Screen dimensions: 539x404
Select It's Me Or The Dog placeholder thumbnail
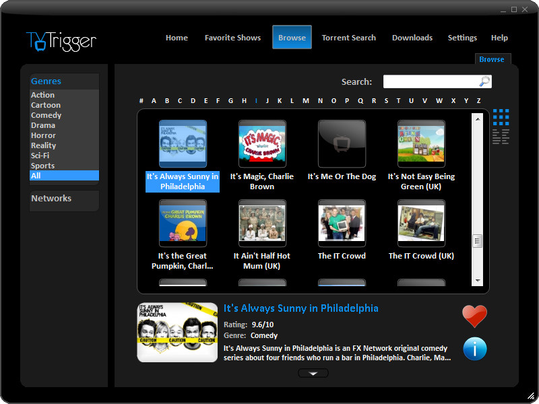[x=342, y=143]
